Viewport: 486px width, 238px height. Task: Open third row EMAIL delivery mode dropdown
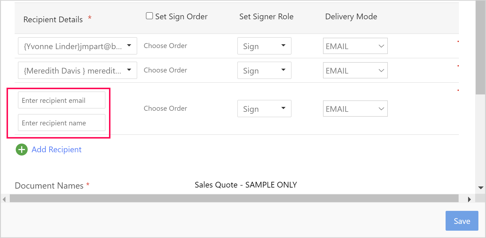pos(355,109)
